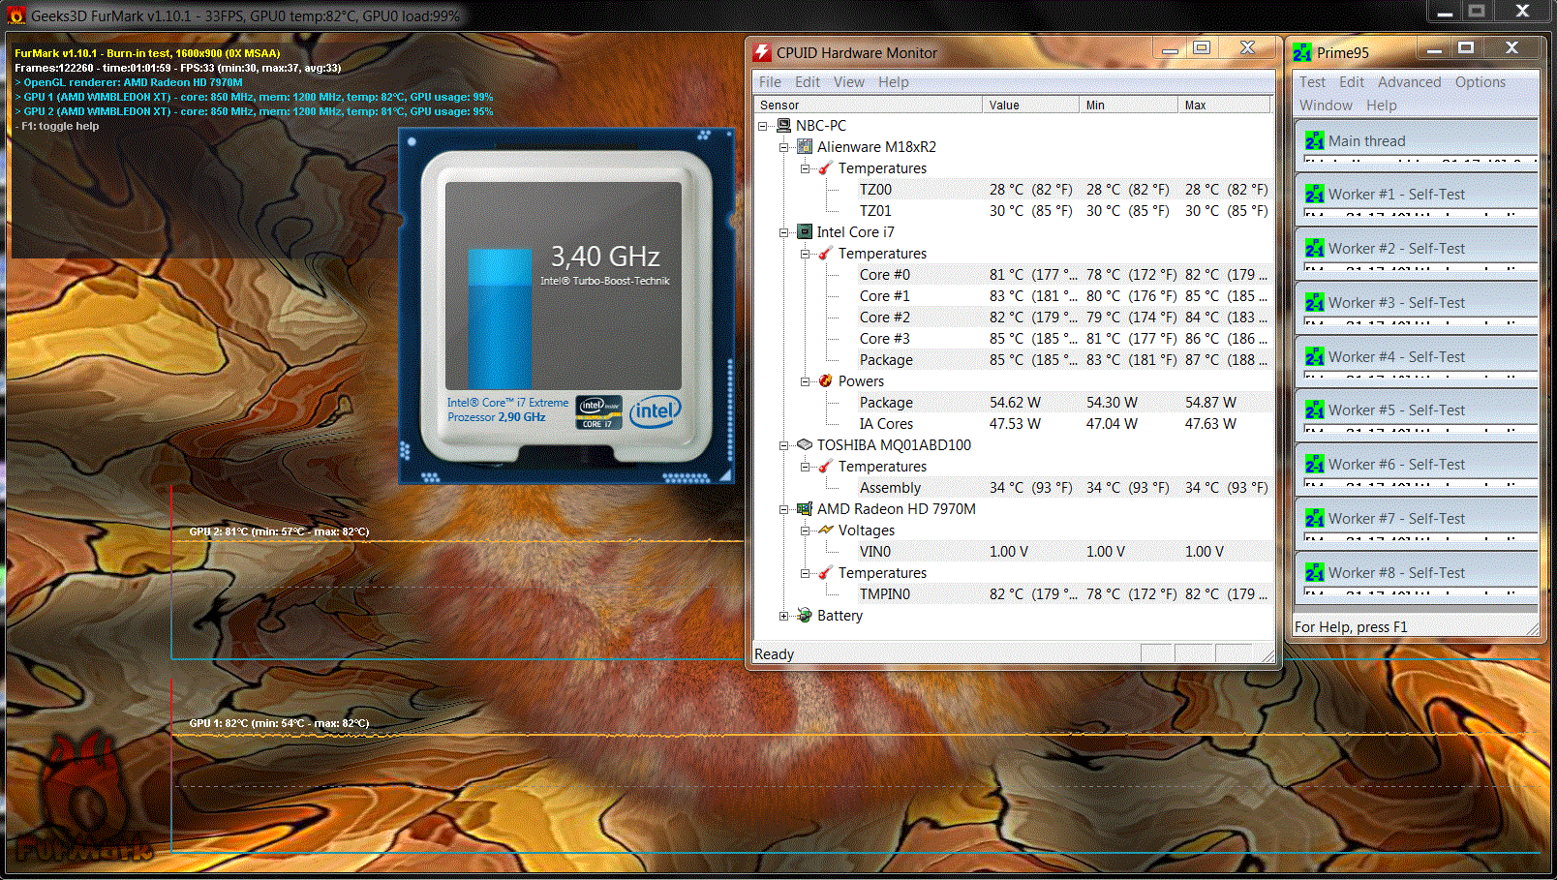The image size is (1557, 880).
Task: Collapse the AMD Radeon HD 7970M node
Action: (x=784, y=509)
